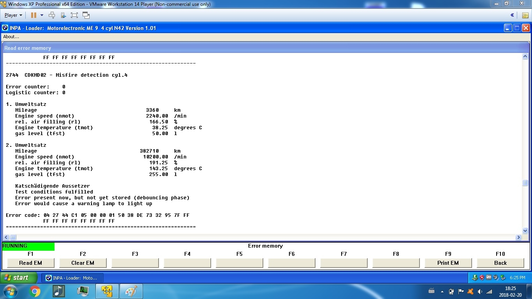Click the 'Logistic counter: 0' line
Screen dimensions: 532x299
click(35, 93)
